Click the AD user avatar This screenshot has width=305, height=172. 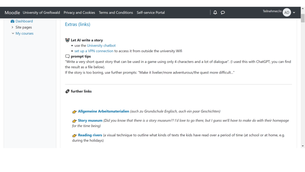pos(287,12)
